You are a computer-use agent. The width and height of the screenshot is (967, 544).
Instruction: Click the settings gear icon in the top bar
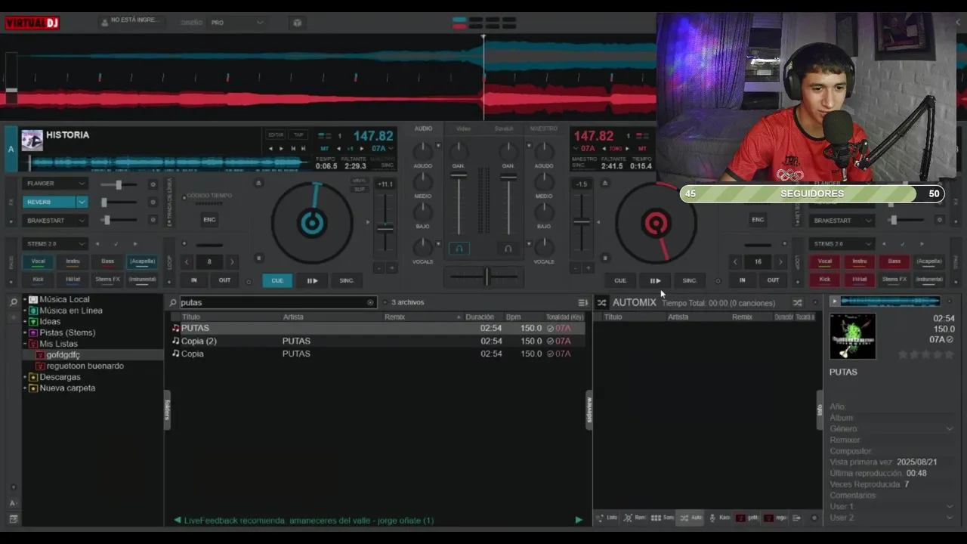coord(297,23)
